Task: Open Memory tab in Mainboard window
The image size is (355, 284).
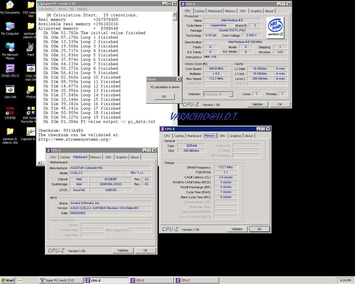Action: pyautogui.click(x=96, y=157)
